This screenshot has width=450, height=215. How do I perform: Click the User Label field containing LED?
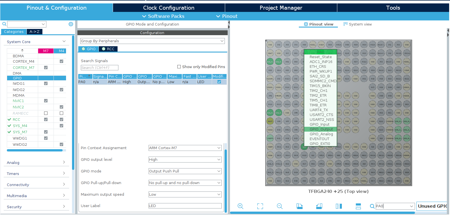point(185,206)
